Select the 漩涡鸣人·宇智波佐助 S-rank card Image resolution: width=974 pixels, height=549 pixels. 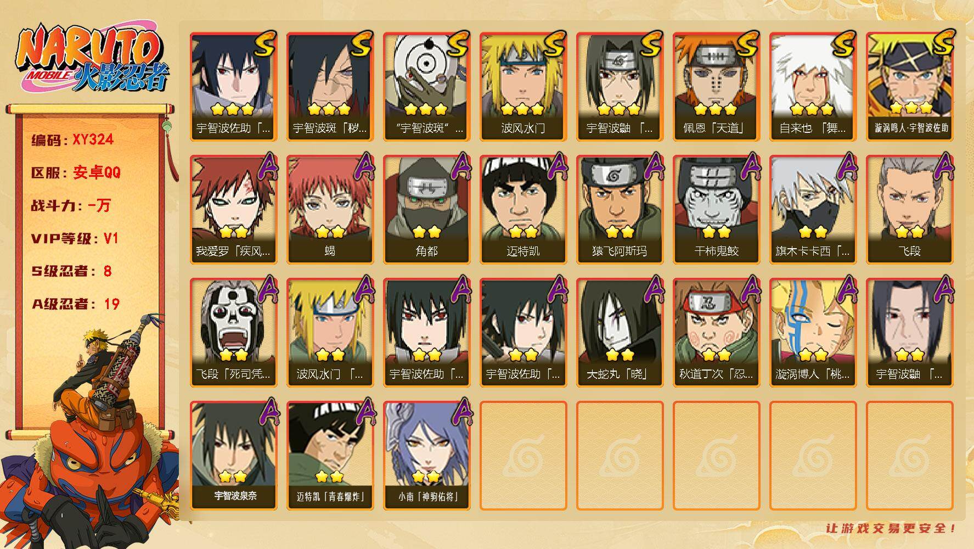click(x=909, y=87)
